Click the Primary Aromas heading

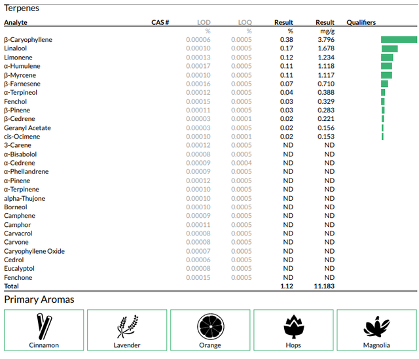(39, 299)
